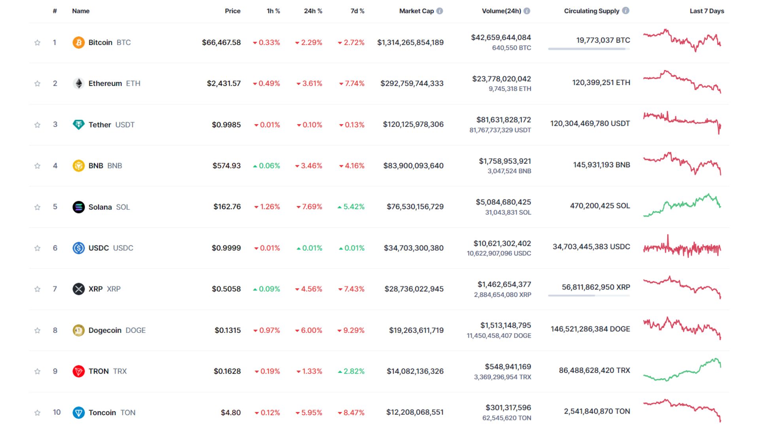The image size is (759, 427).
Task: Open the Circulating Supply info tooltip
Action: coord(626,11)
